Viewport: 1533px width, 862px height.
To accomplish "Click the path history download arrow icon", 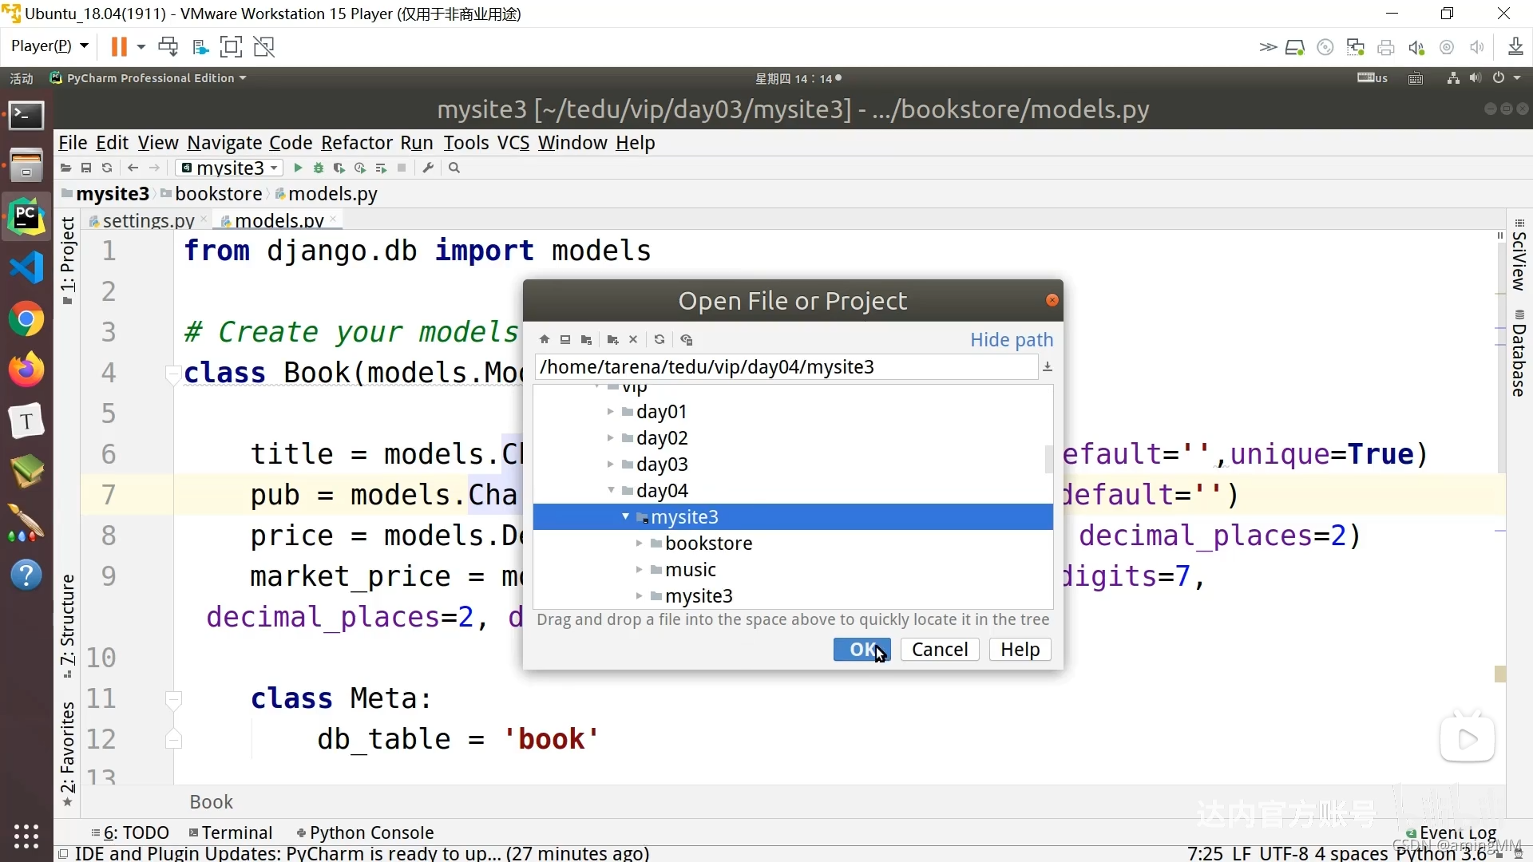I will tap(1048, 367).
